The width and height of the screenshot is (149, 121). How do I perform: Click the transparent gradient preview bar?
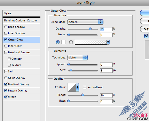[x=91, y=42]
